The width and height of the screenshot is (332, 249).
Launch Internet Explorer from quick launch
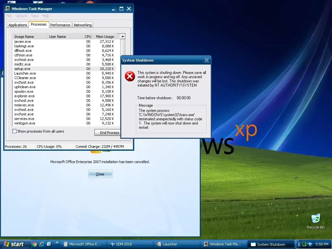(x=42, y=244)
